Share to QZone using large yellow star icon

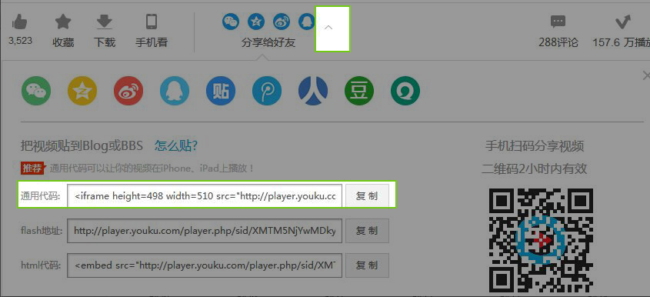point(82,91)
